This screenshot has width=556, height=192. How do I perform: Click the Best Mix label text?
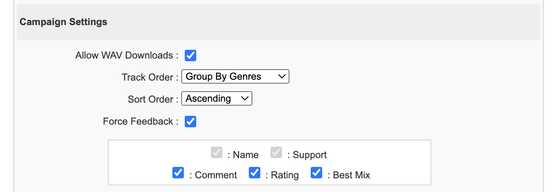click(x=351, y=175)
